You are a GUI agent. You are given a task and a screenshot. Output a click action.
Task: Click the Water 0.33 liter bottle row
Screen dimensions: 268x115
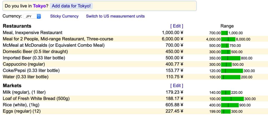pyautogui.click(x=134, y=77)
